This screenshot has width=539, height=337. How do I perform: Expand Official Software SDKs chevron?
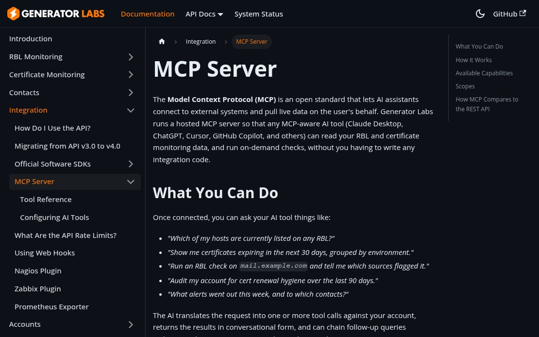[x=131, y=164]
